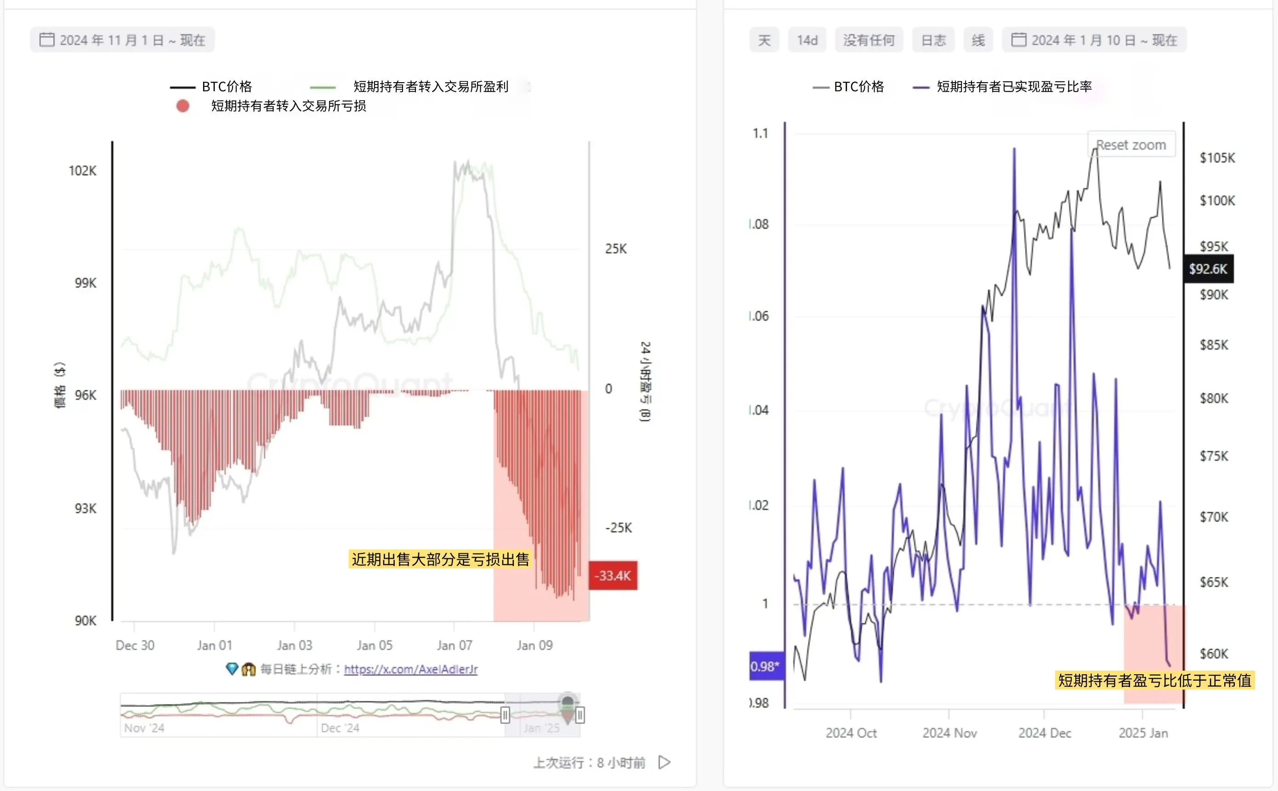Image resolution: width=1278 pixels, height=791 pixels.
Task: Click the calendar icon in right date range
Action: click(1018, 40)
